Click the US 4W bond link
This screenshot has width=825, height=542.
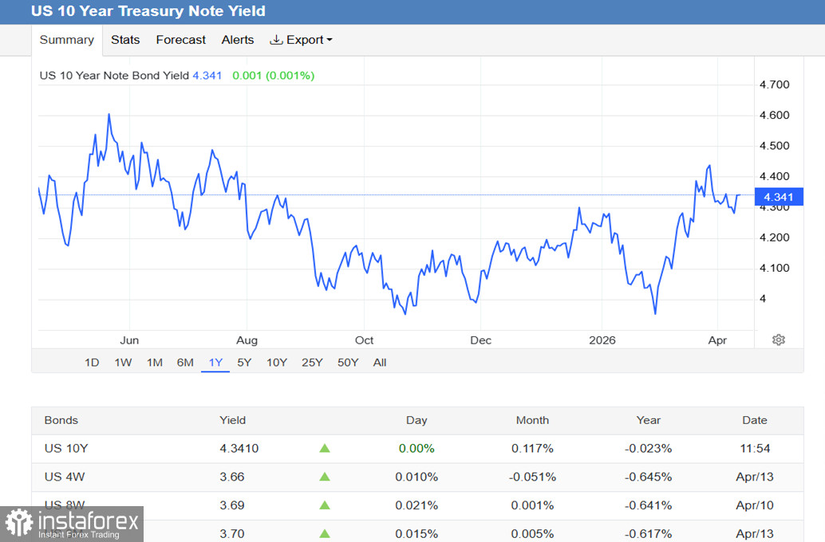(x=65, y=477)
